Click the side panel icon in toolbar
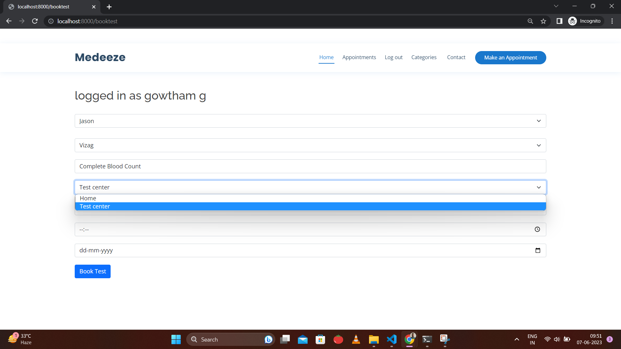This screenshot has height=349, width=621. pos(559,21)
